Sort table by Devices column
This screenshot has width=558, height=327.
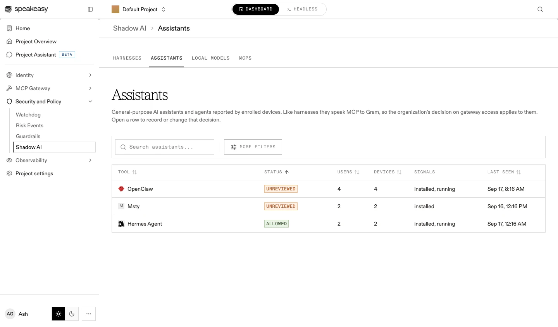(x=387, y=172)
